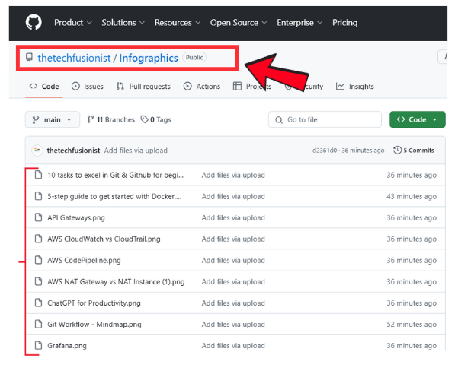458x374 pixels.
Task: Click the history clock icon by Commits
Action: (x=397, y=151)
